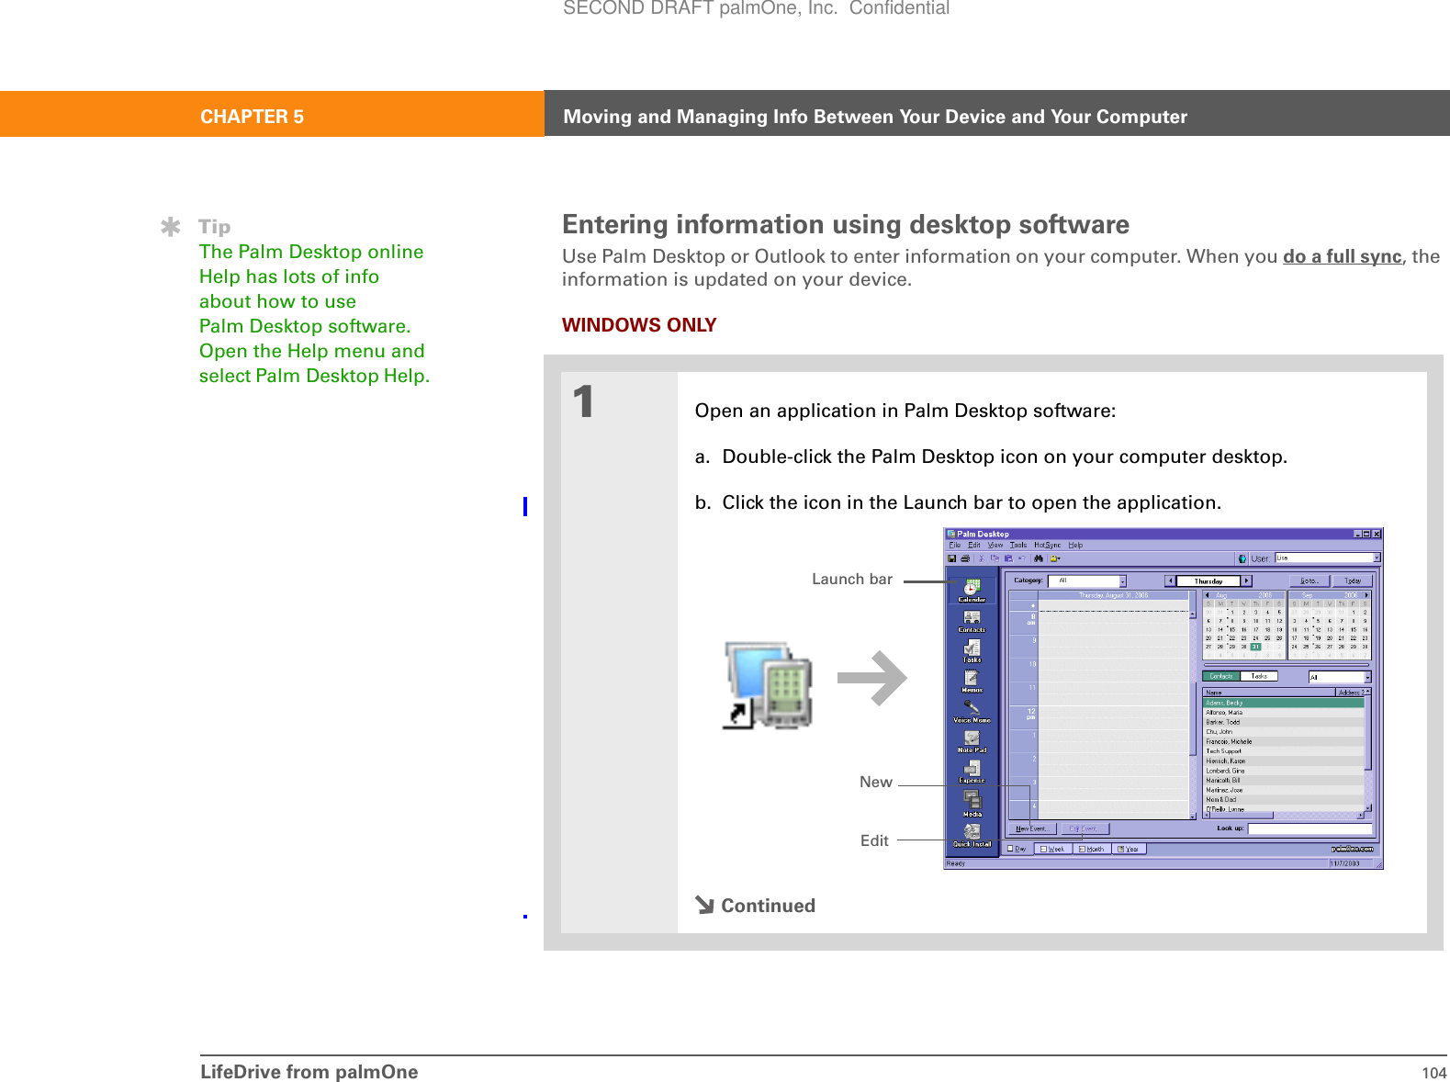Open Note Pad in the Launch bar
This screenshot has height=1082, width=1450.
tap(972, 741)
